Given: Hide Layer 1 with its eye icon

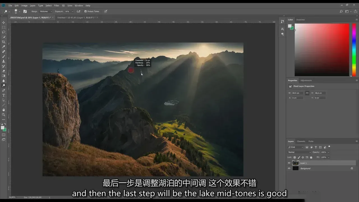Looking at the screenshot, I should click(289, 163).
